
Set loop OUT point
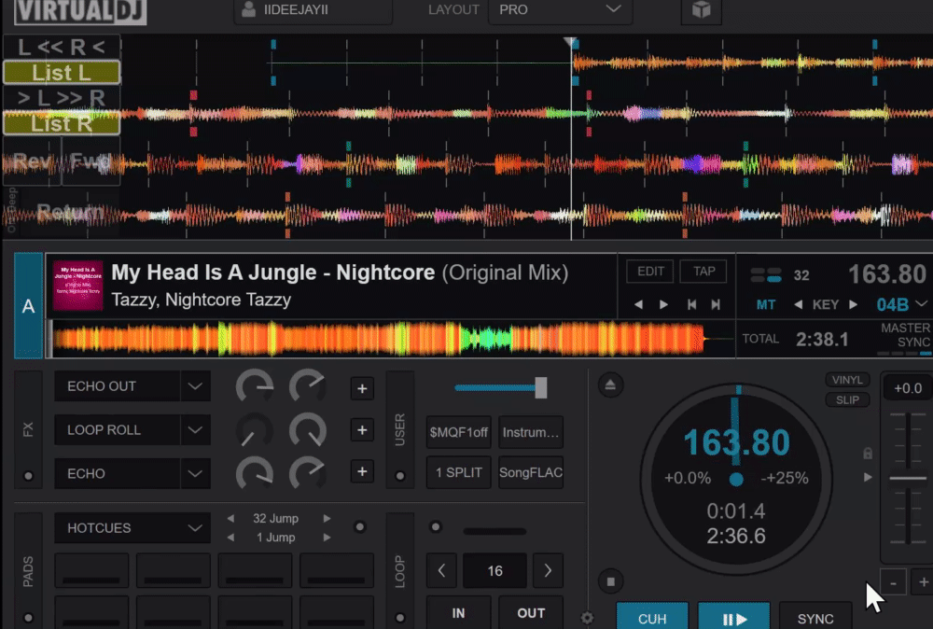point(531,613)
